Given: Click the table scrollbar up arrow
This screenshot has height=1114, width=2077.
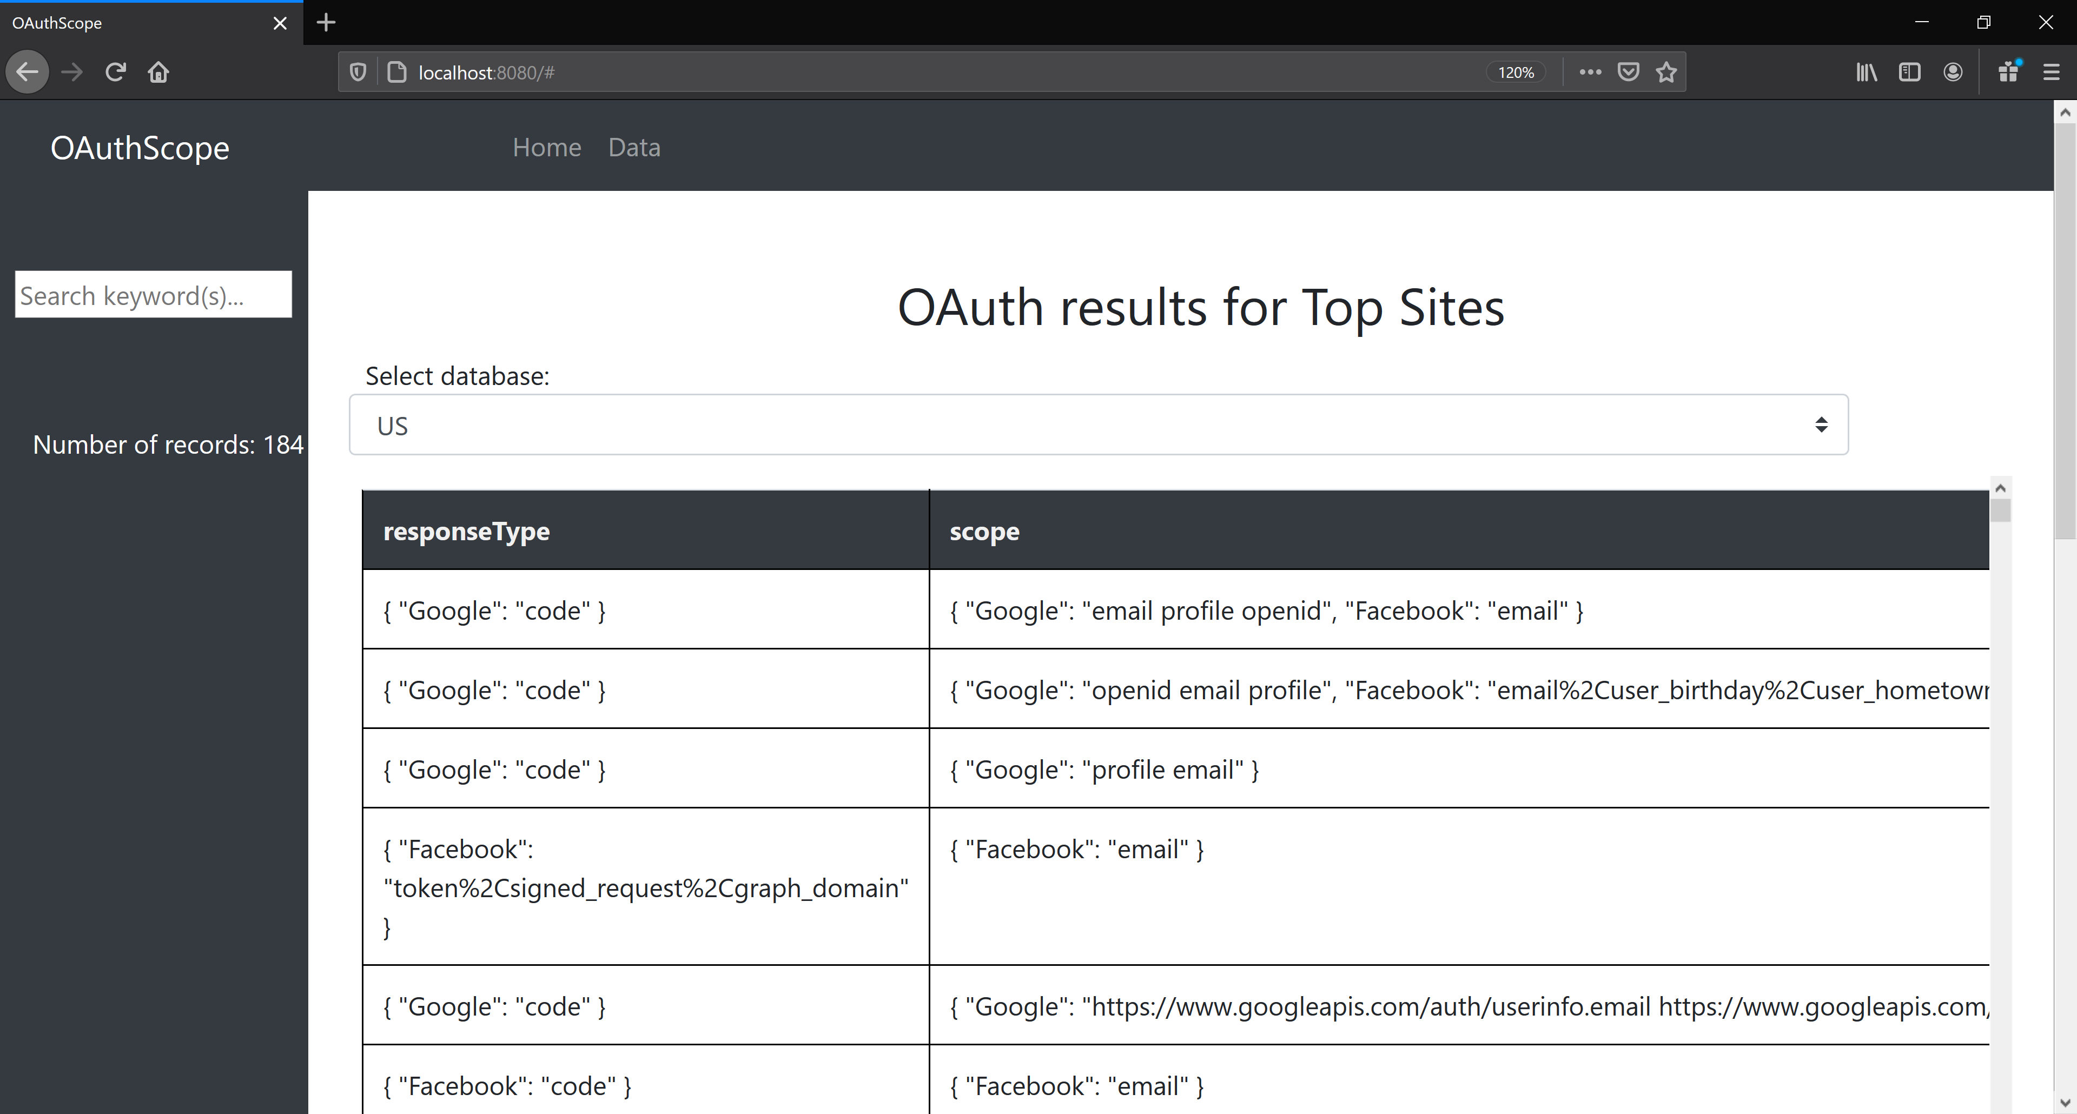Looking at the screenshot, I should 2000,488.
